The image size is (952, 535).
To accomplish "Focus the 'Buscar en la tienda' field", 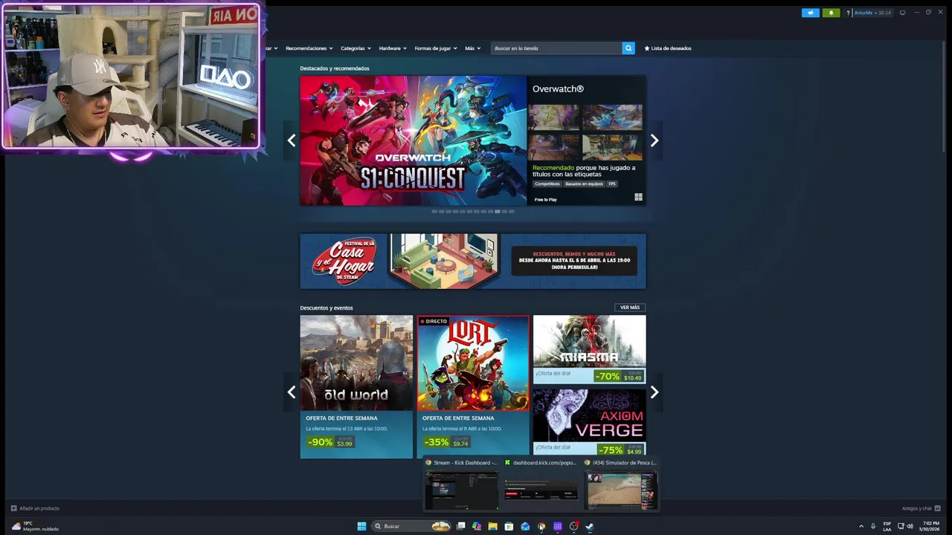I will (x=556, y=48).
